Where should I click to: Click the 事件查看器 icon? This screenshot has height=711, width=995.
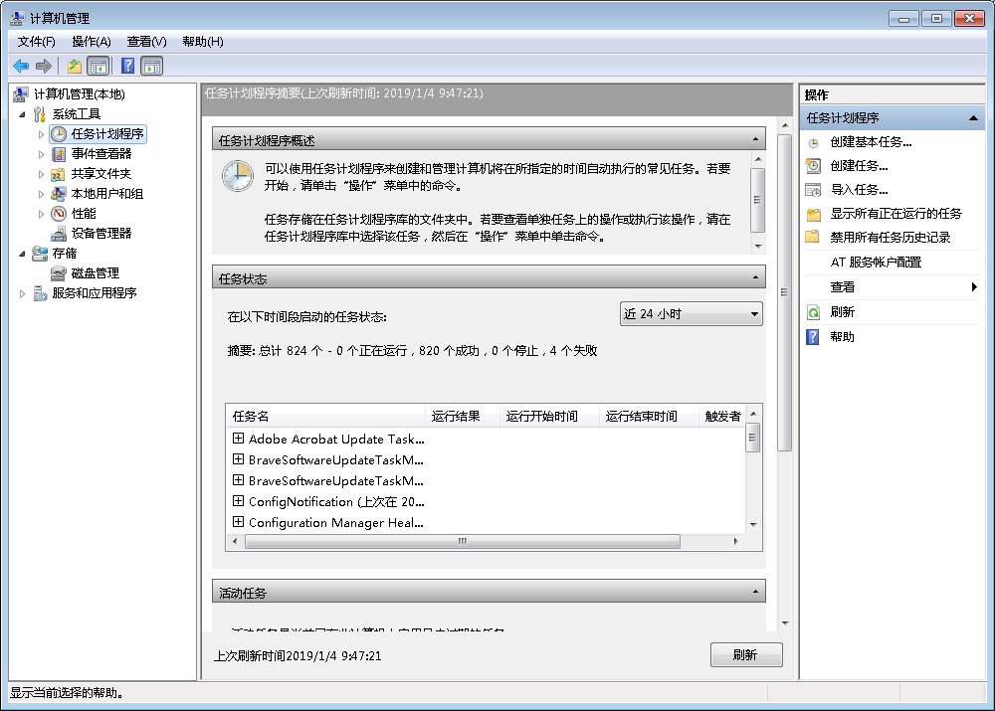pos(59,154)
